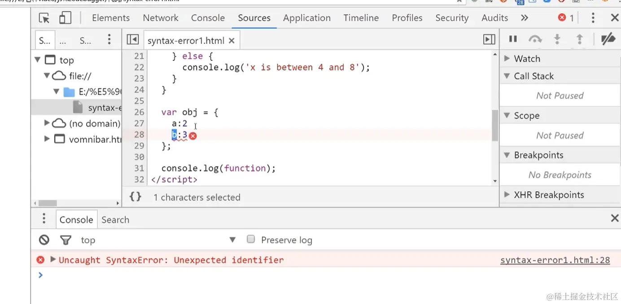Image resolution: width=621 pixels, height=304 pixels.
Task: Open the Security tab
Action: (452, 18)
